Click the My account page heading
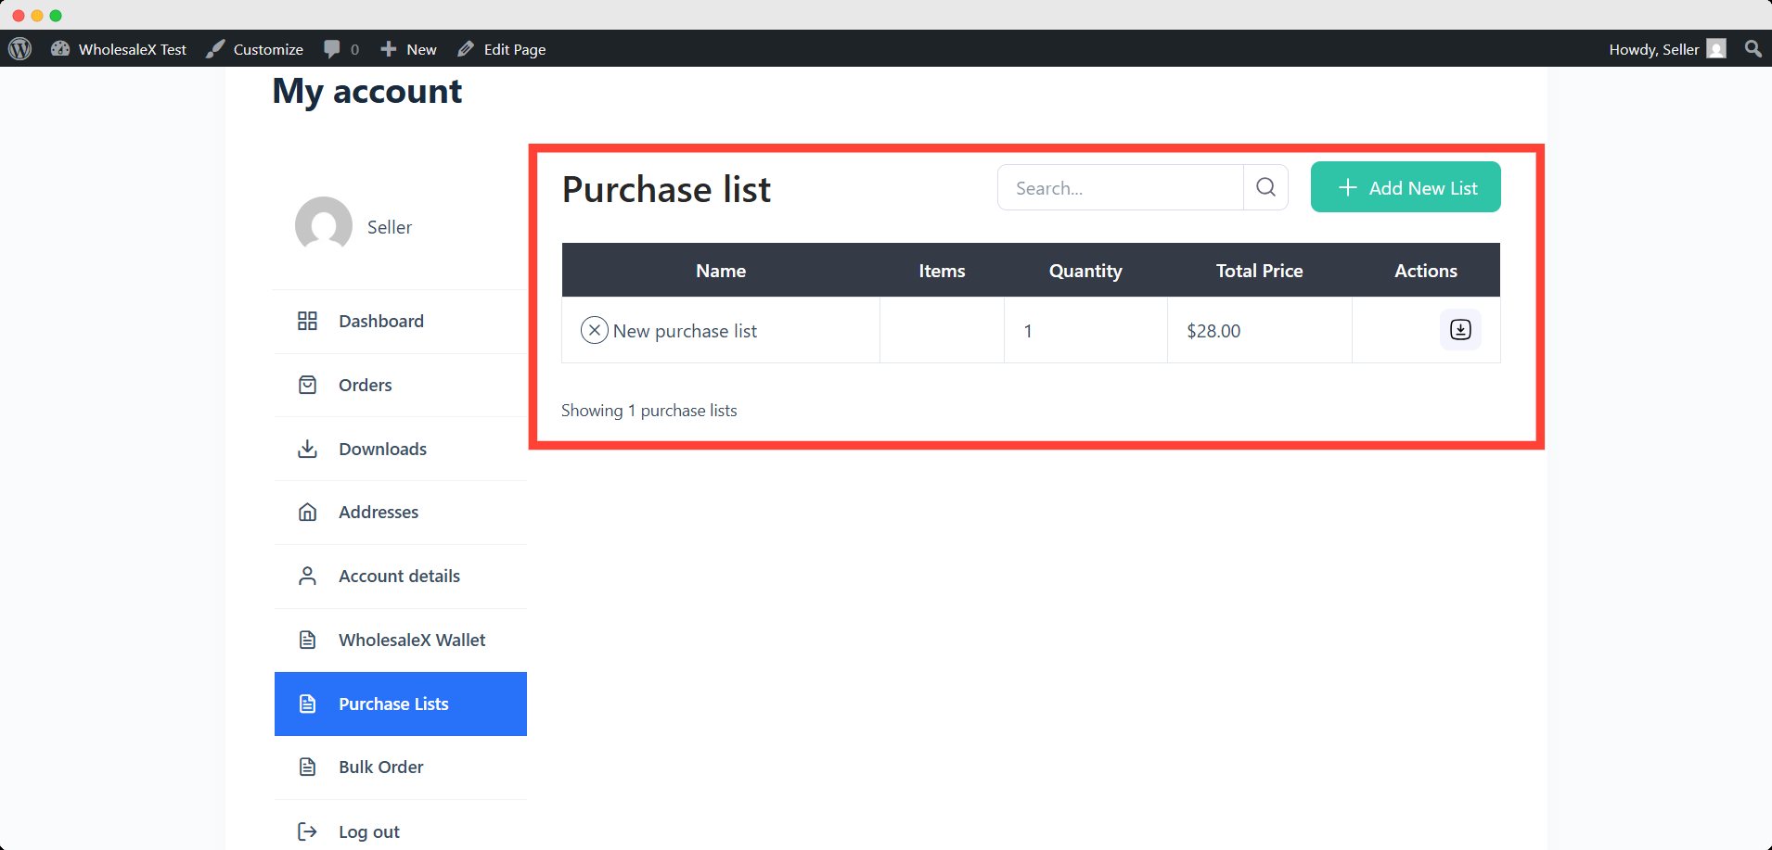This screenshot has width=1772, height=850. tap(367, 91)
